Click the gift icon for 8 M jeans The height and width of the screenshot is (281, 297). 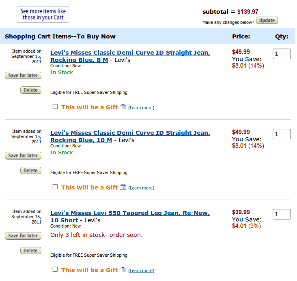[123, 107]
